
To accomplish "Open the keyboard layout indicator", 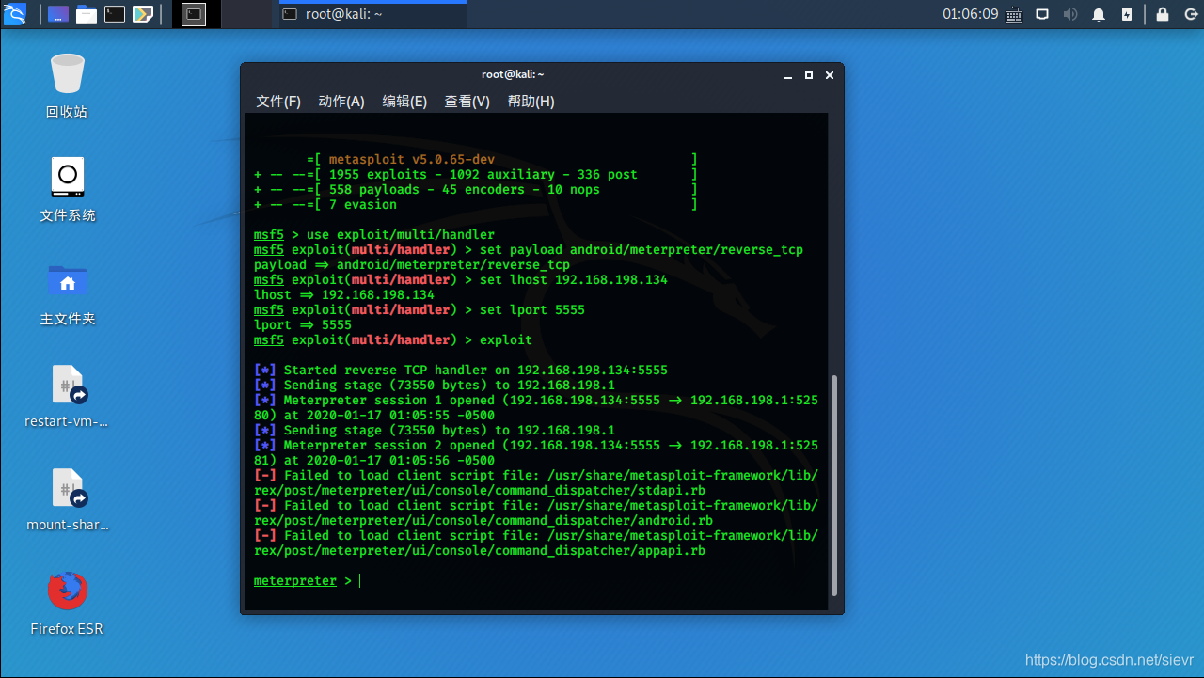I will (1014, 14).
